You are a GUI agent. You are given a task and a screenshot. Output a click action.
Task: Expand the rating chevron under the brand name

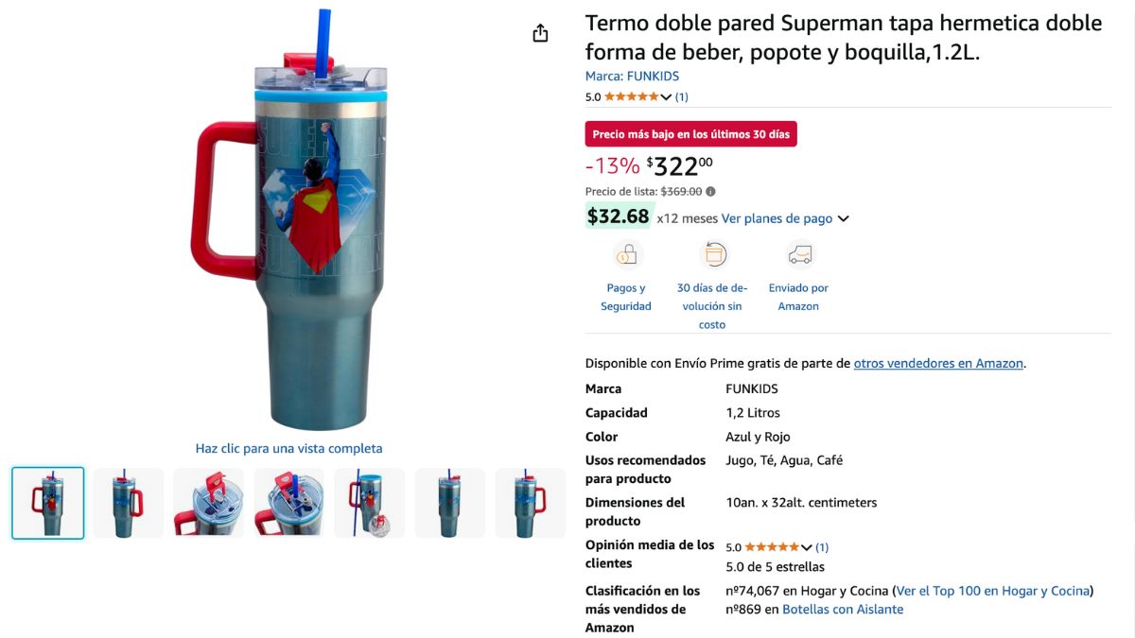[x=666, y=96]
